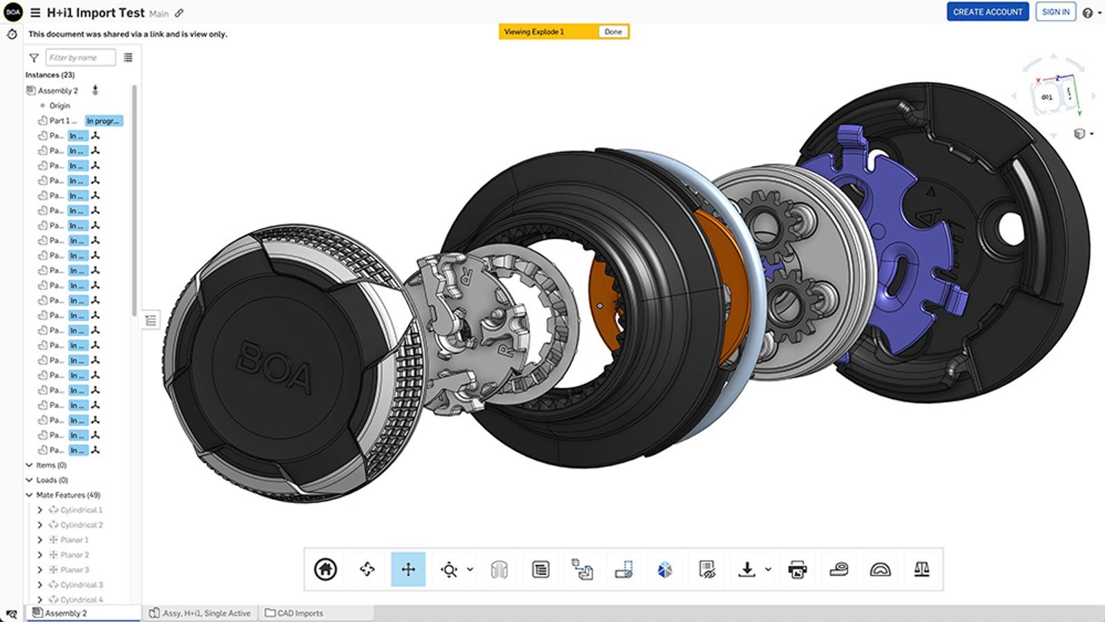Toggle the panel collapse handle by the tree

(x=151, y=320)
